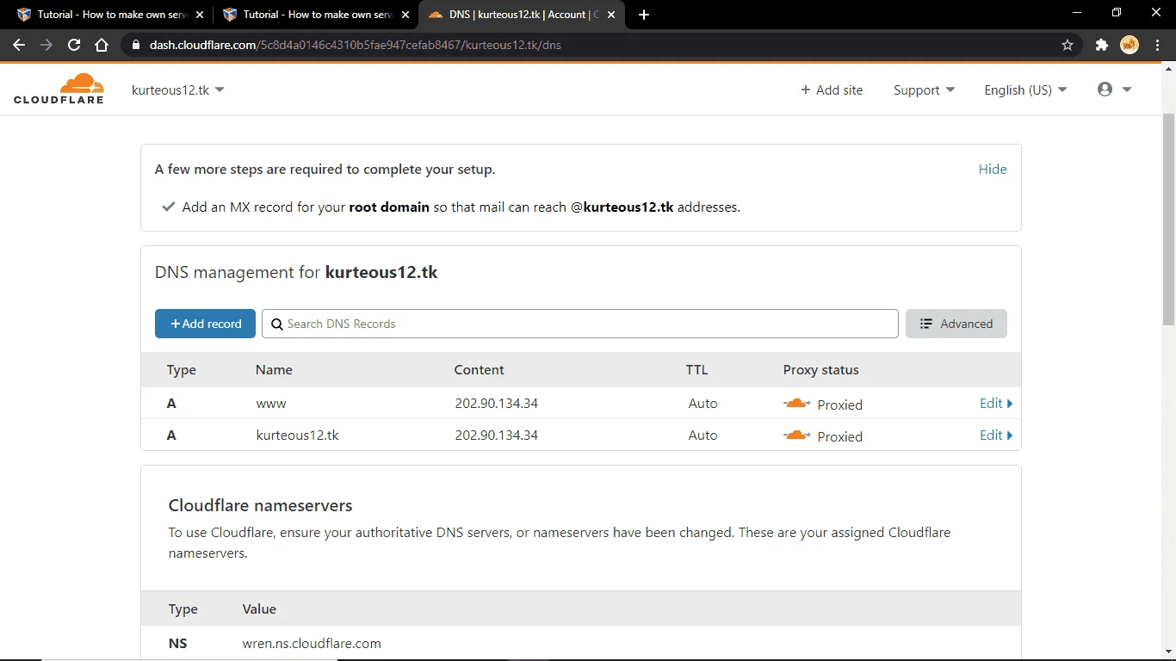Open kurteous12.tk site selector dropdown
This screenshot has height=661, width=1176.
point(177,90)
